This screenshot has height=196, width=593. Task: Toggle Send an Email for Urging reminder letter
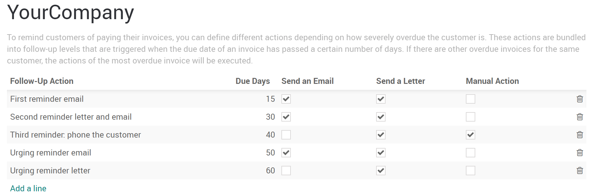pos(286,171)
